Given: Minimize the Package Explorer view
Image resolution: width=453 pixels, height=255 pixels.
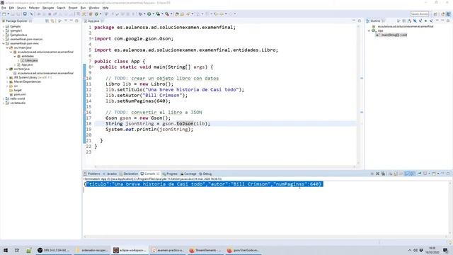Looking at the screenshot, I should [x=71, y=21].
